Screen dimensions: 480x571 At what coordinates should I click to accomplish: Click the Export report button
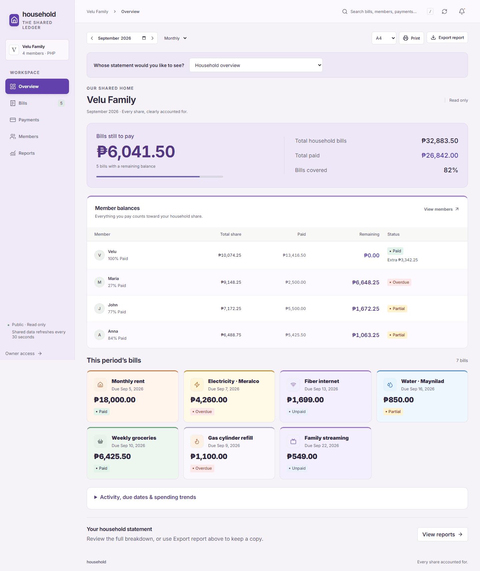(447, 37)
